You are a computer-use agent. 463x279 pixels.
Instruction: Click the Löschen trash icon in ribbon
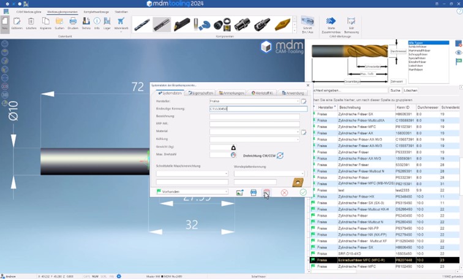point(31,23)
